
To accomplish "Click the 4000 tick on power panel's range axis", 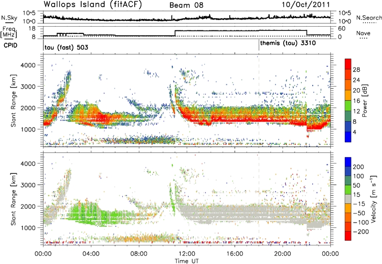I will 28,65.
